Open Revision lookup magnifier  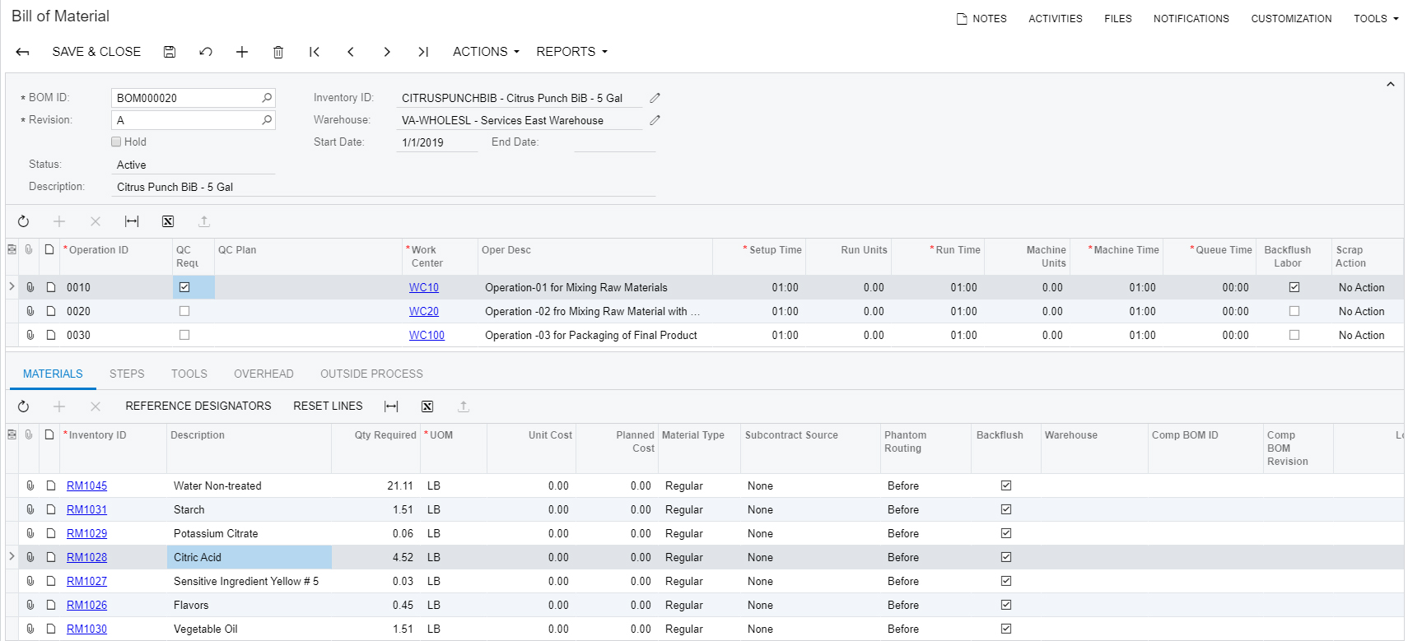click(267, 120)
